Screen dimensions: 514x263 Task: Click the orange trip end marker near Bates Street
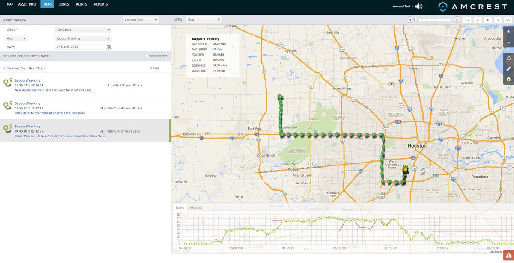pos(405,170)
